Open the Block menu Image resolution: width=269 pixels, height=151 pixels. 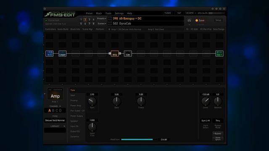click(x=99, y=13)
